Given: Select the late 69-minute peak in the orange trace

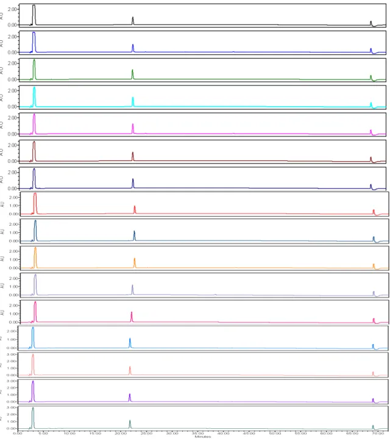Looking at the screenshot, I should pyautogui.click(x=374, y=267).
